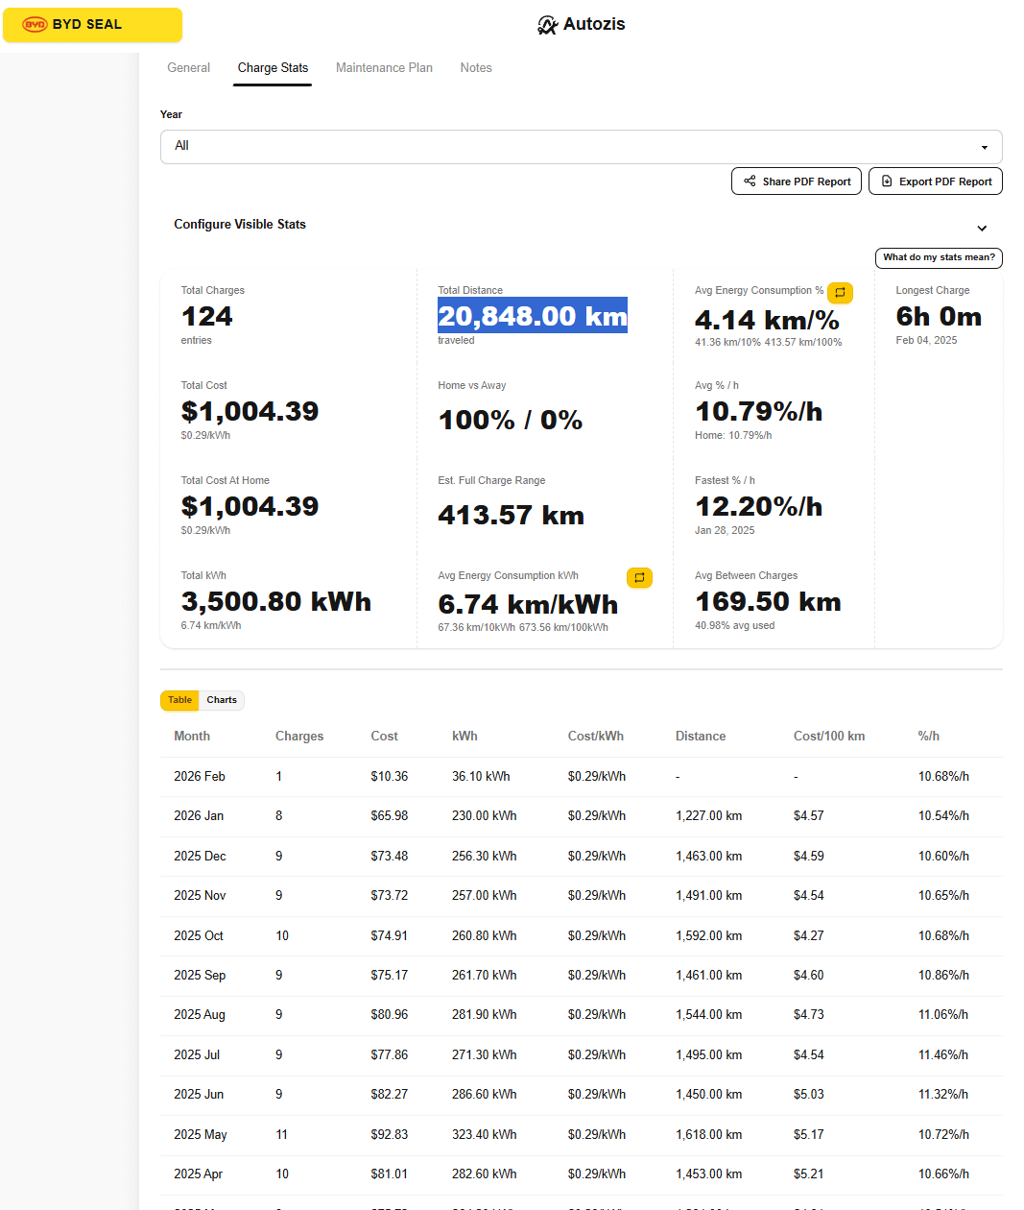This screenshot has width=1024, height=1210.
Task: Open the BYD SEAL vehicle selector
Action: click(92, 25)
